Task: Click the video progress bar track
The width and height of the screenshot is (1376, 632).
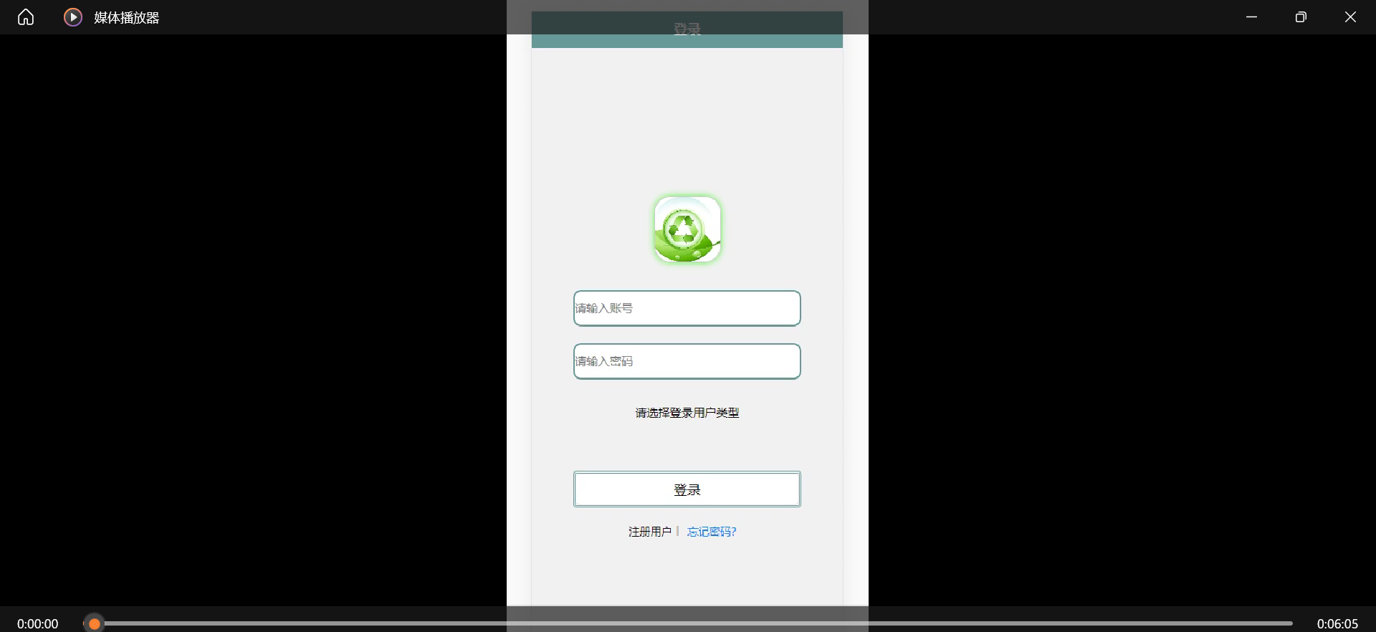Action: click(688, 623)
